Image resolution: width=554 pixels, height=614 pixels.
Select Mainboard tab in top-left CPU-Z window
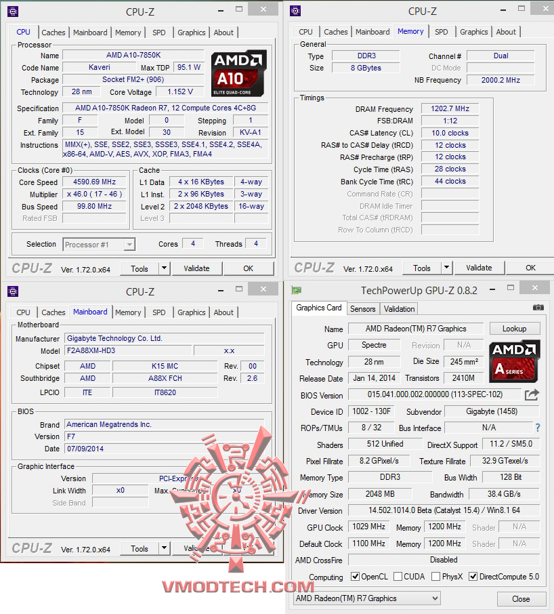tap(90, 33)
